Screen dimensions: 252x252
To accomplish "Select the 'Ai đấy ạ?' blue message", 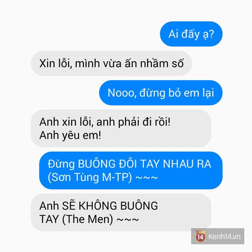I will pyautogui.click(x=191, y=34).
